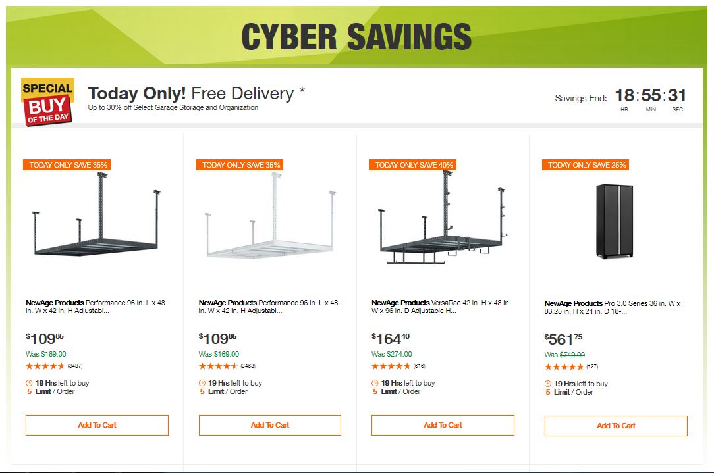Screen dimensions: 714x473
Task: Click the Special Buy of the Day badge
Action: [47, 102]
